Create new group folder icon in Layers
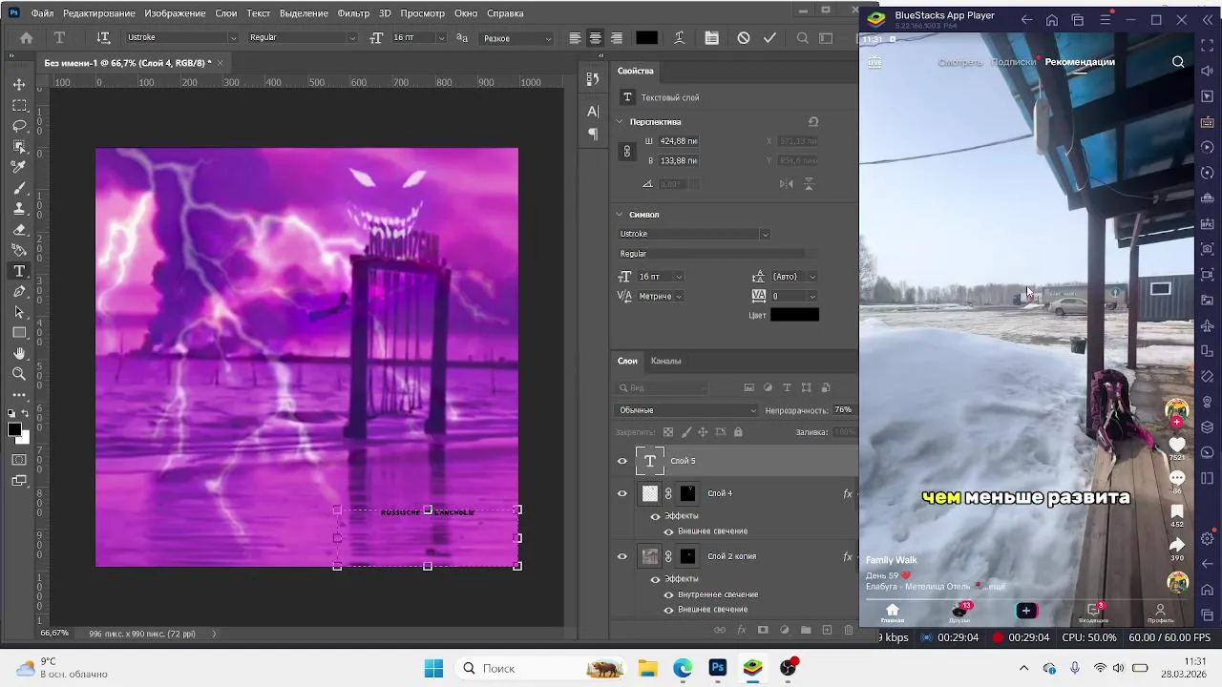The width and height of the screenshot is (1222, 687). pyautogui.click(x=806, y=630)
